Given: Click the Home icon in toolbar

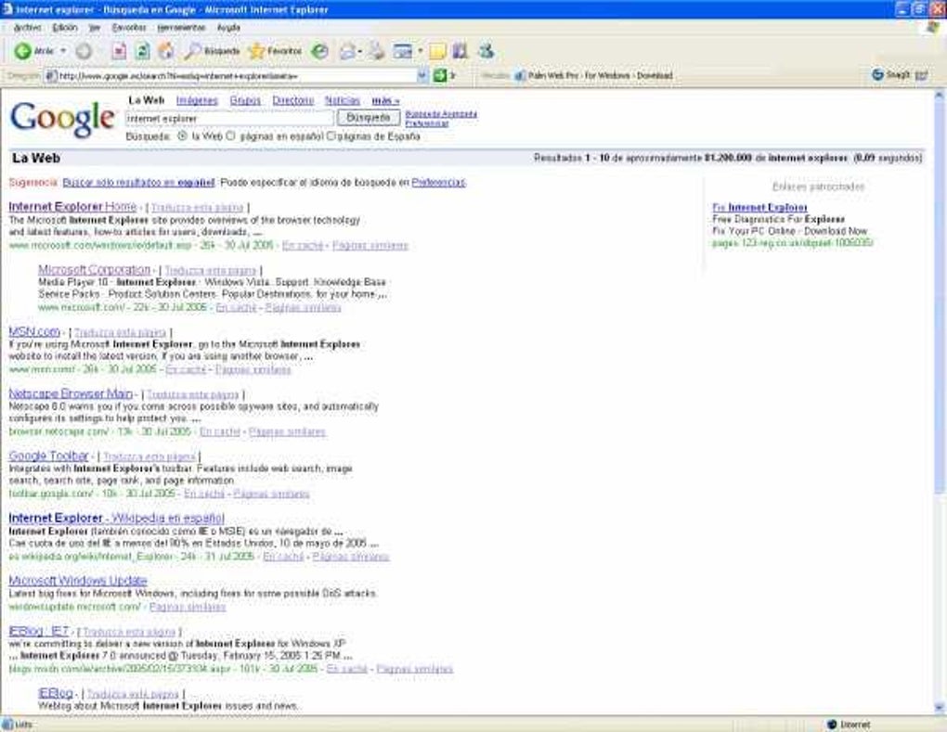Looking at the screenshot, I should click(x=165, y=51).
